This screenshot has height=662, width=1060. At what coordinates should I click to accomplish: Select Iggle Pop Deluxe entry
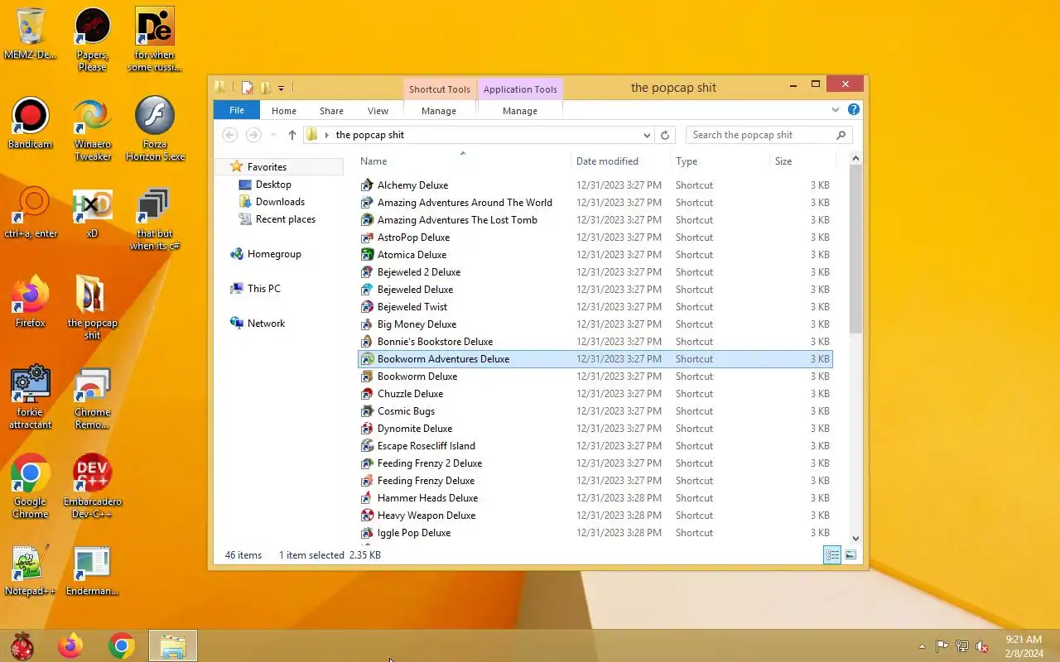[595, 533]
